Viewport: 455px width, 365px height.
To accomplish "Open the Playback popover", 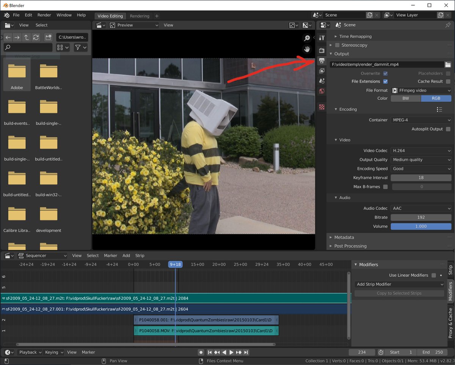I will click(x=30, y=352).
